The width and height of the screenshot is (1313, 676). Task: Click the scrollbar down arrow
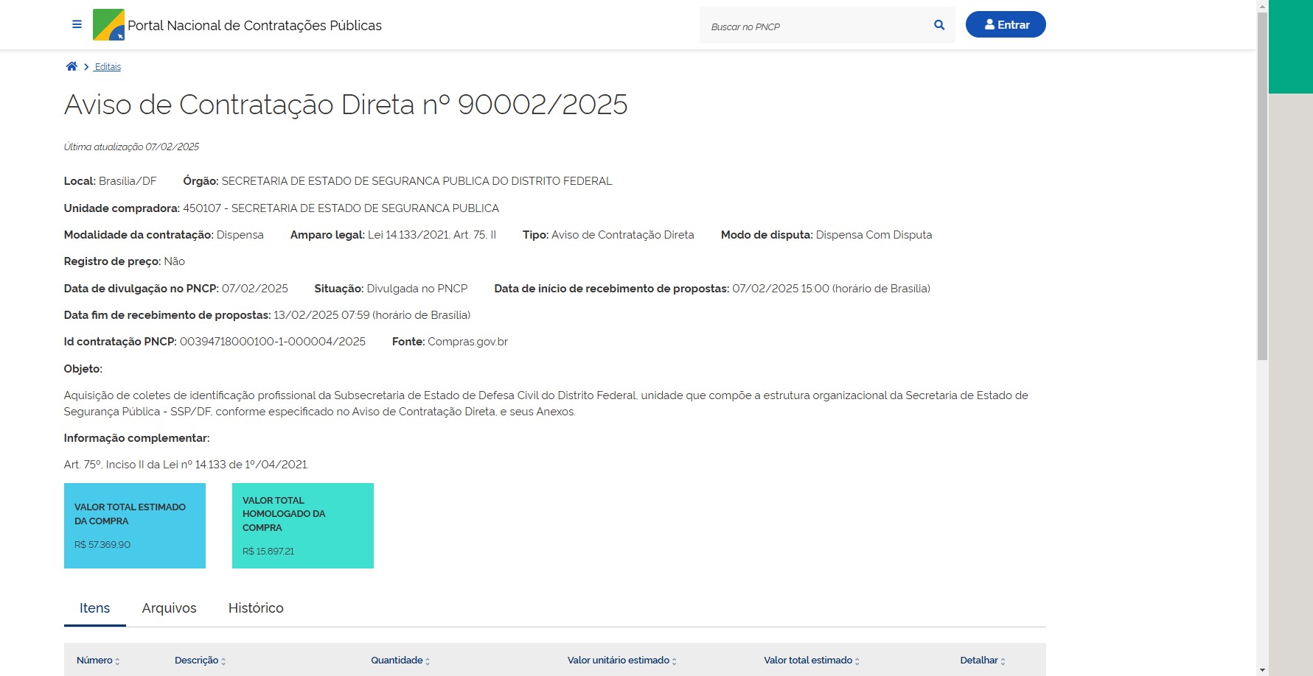point(1262,670)
